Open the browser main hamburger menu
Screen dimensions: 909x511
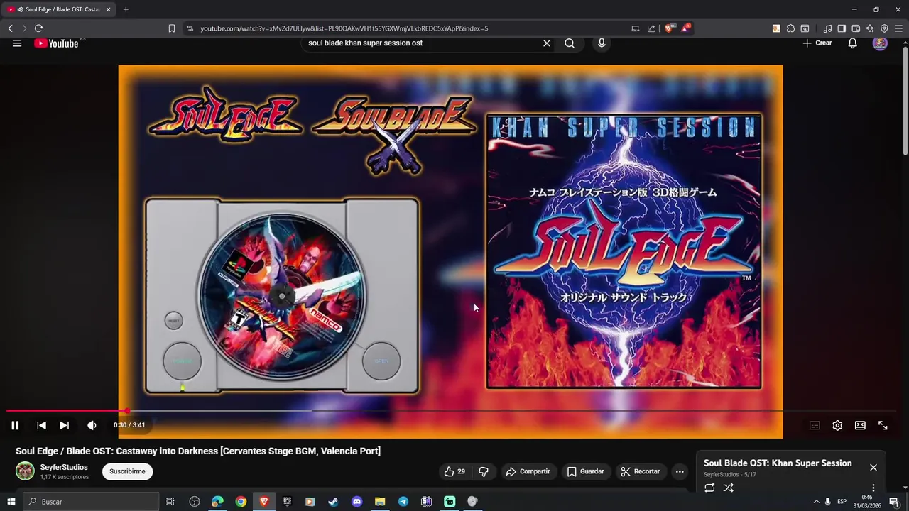pos(898,28)
